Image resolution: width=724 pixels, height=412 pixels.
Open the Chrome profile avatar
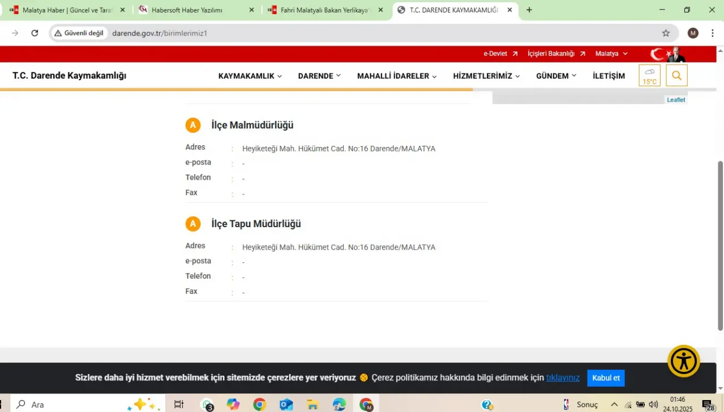tap(693, 33)
